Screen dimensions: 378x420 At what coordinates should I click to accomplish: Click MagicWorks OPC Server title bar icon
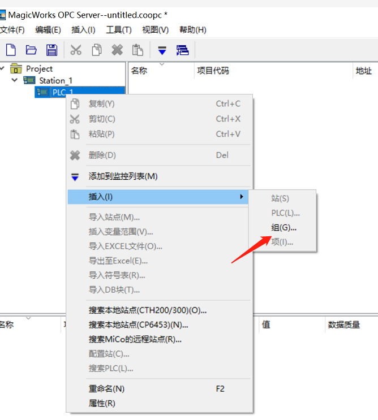point(2,15)
